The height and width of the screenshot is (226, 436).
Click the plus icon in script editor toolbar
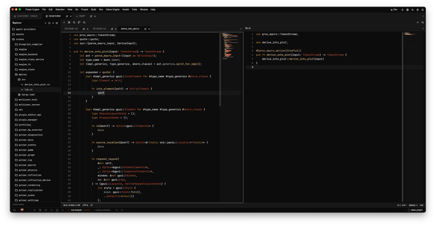(64, 22)
